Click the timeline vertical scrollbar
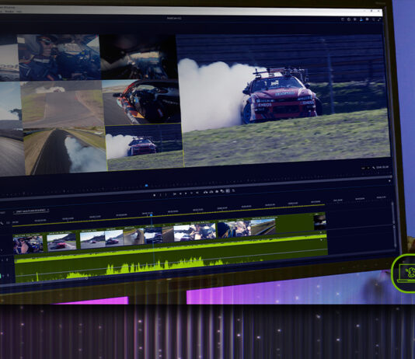The image size is (415, 359). pyautogui.click(x=393, y=225)
